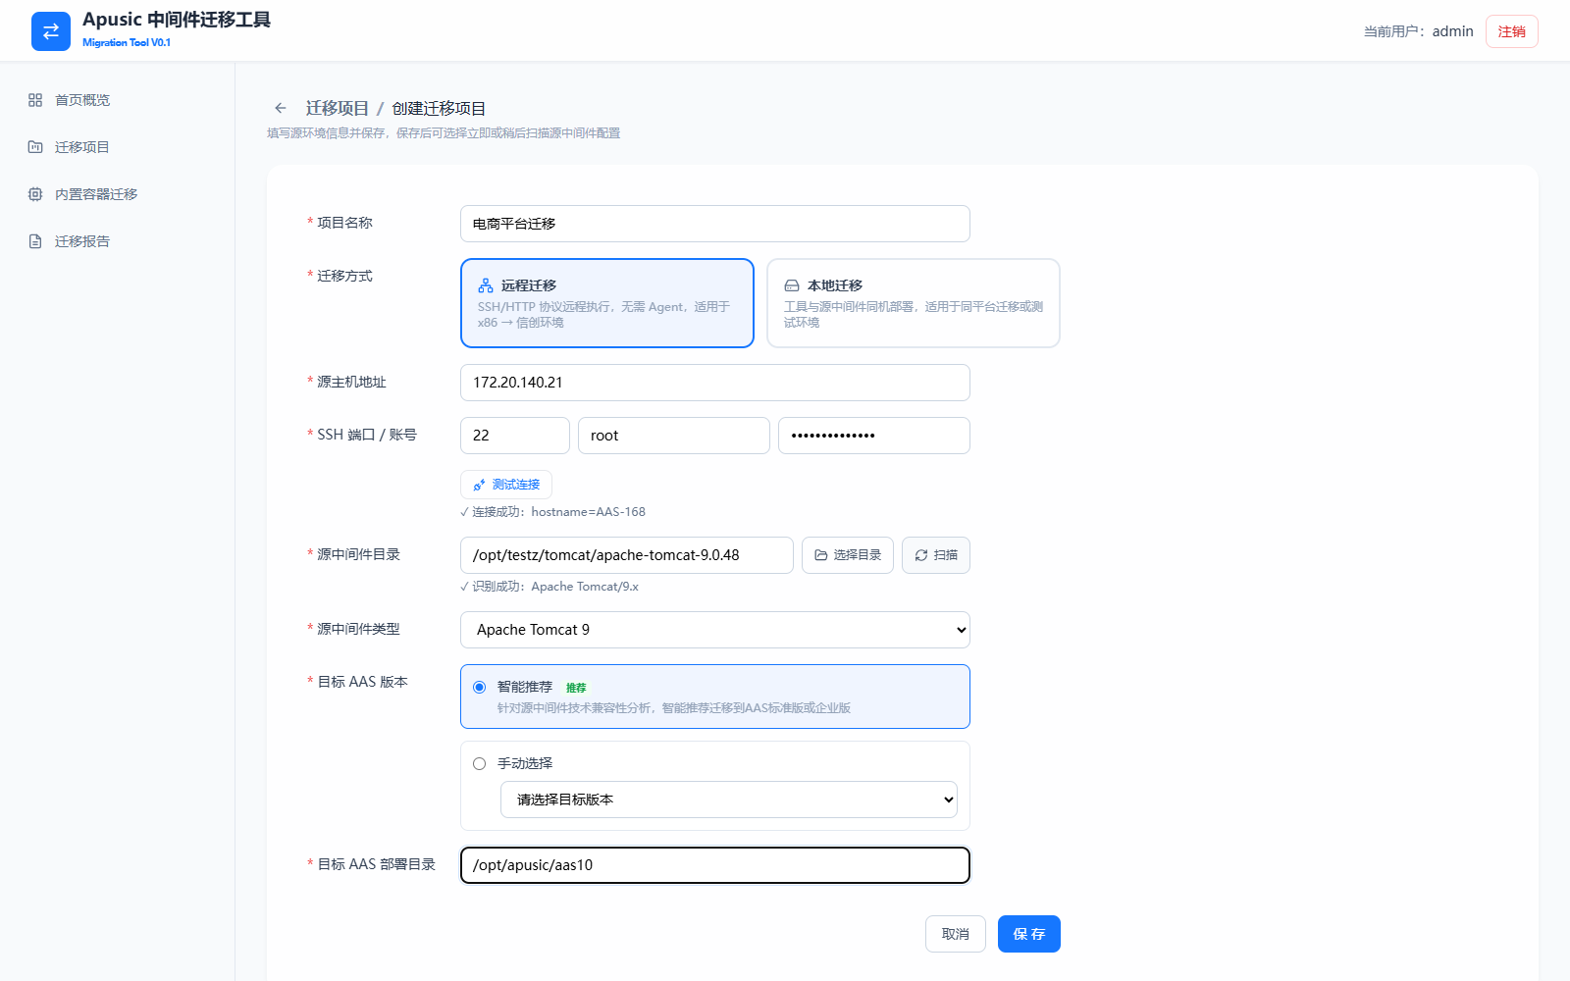Focus the SSH password field
The height and width of the screenshot is (981, 1570).
click(x=874, y=436)
